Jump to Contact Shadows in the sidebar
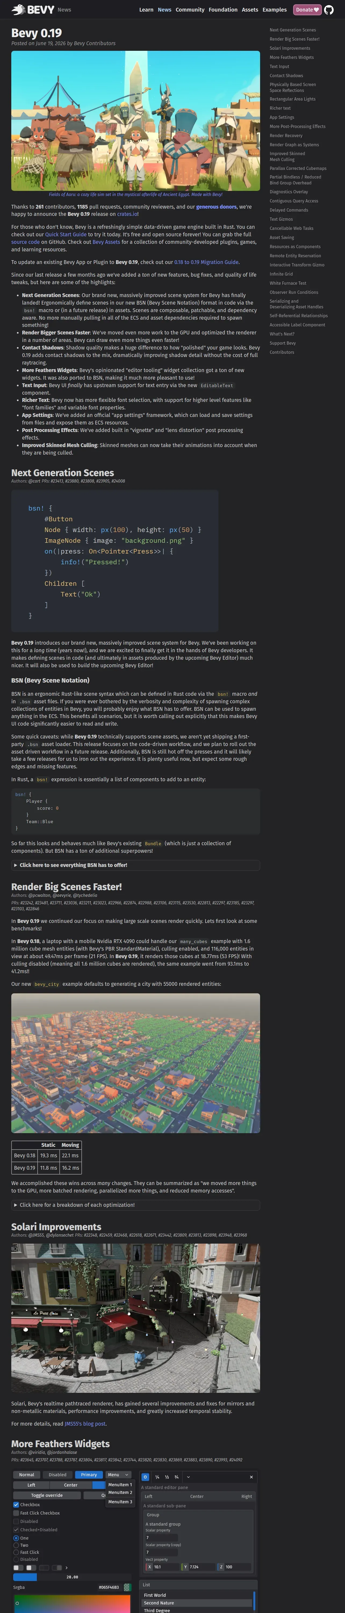Image resolution: width=345 pixels, height=1613 pixels. point(286,76)
